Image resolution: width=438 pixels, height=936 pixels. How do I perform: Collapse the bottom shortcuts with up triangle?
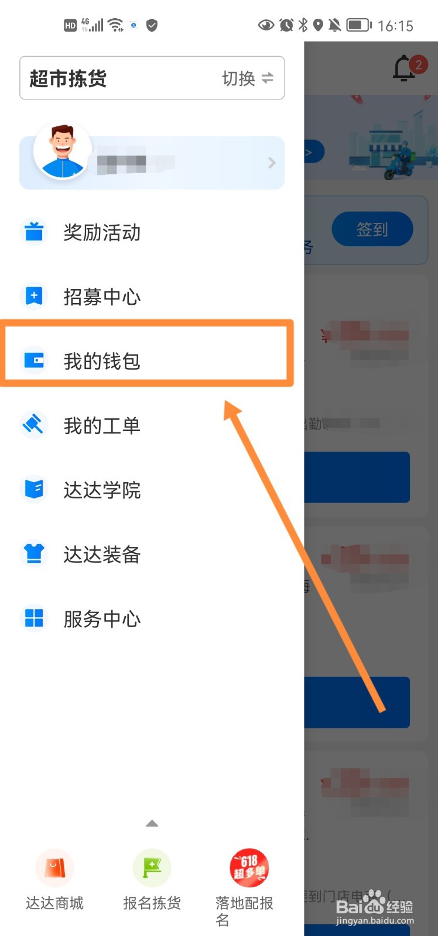pos(152,823)
